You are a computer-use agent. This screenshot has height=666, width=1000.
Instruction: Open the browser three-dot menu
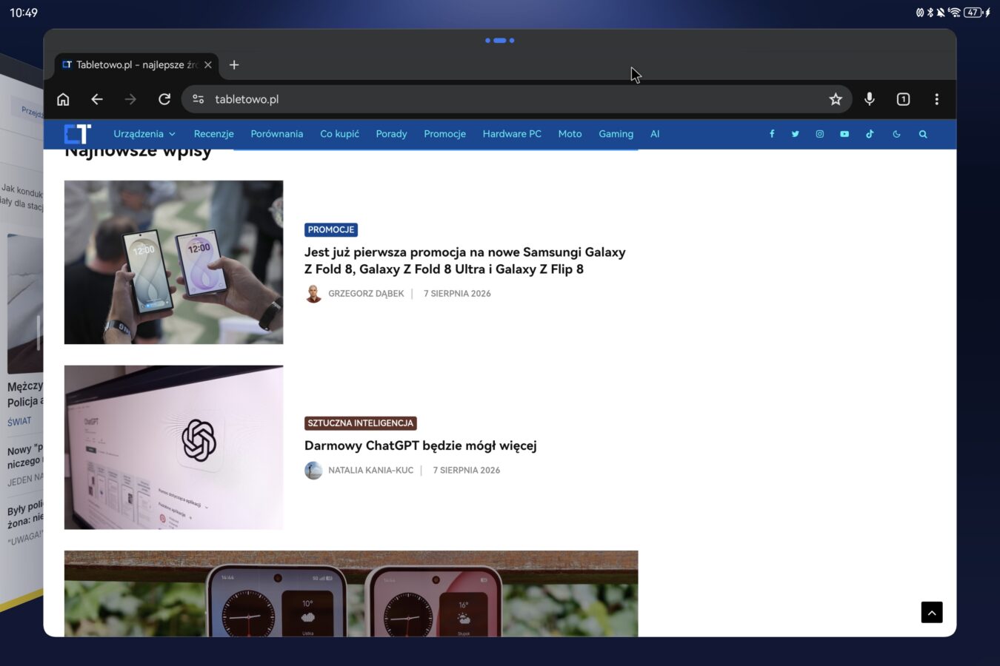(x=937, y=99)
